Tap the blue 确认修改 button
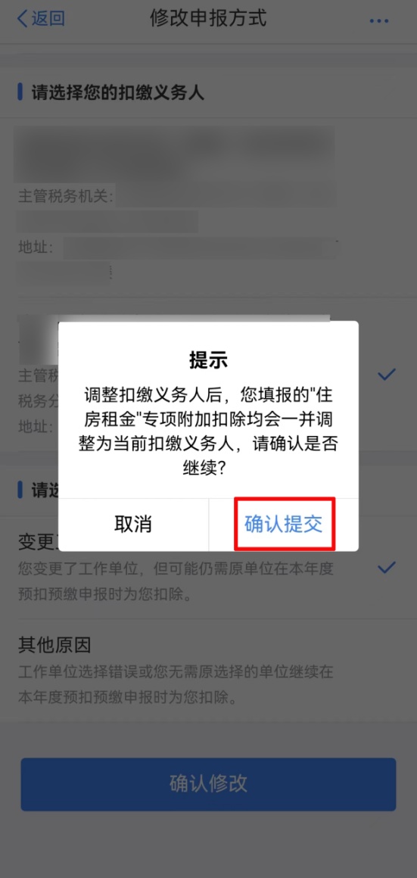The width and height of the screenshot is (417, 878). (208, 784)
